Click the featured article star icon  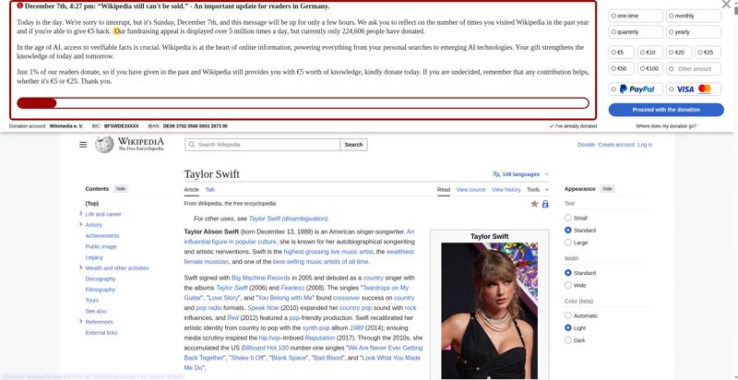[x=534, y=204]
